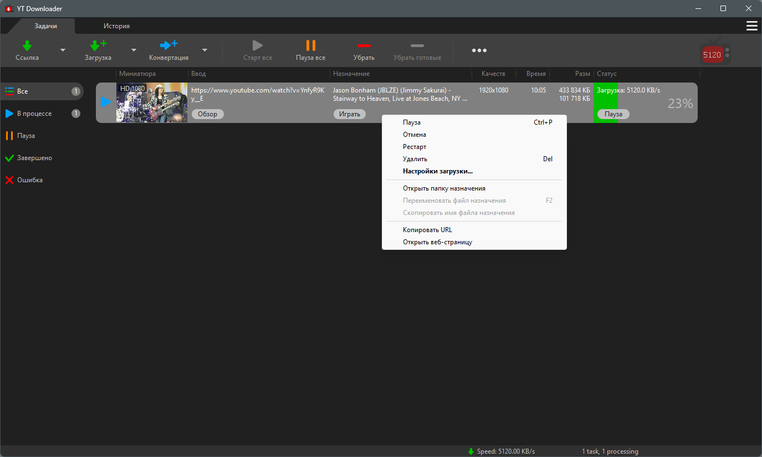
Task: Click the Обзор button
Action: point(208,114)
